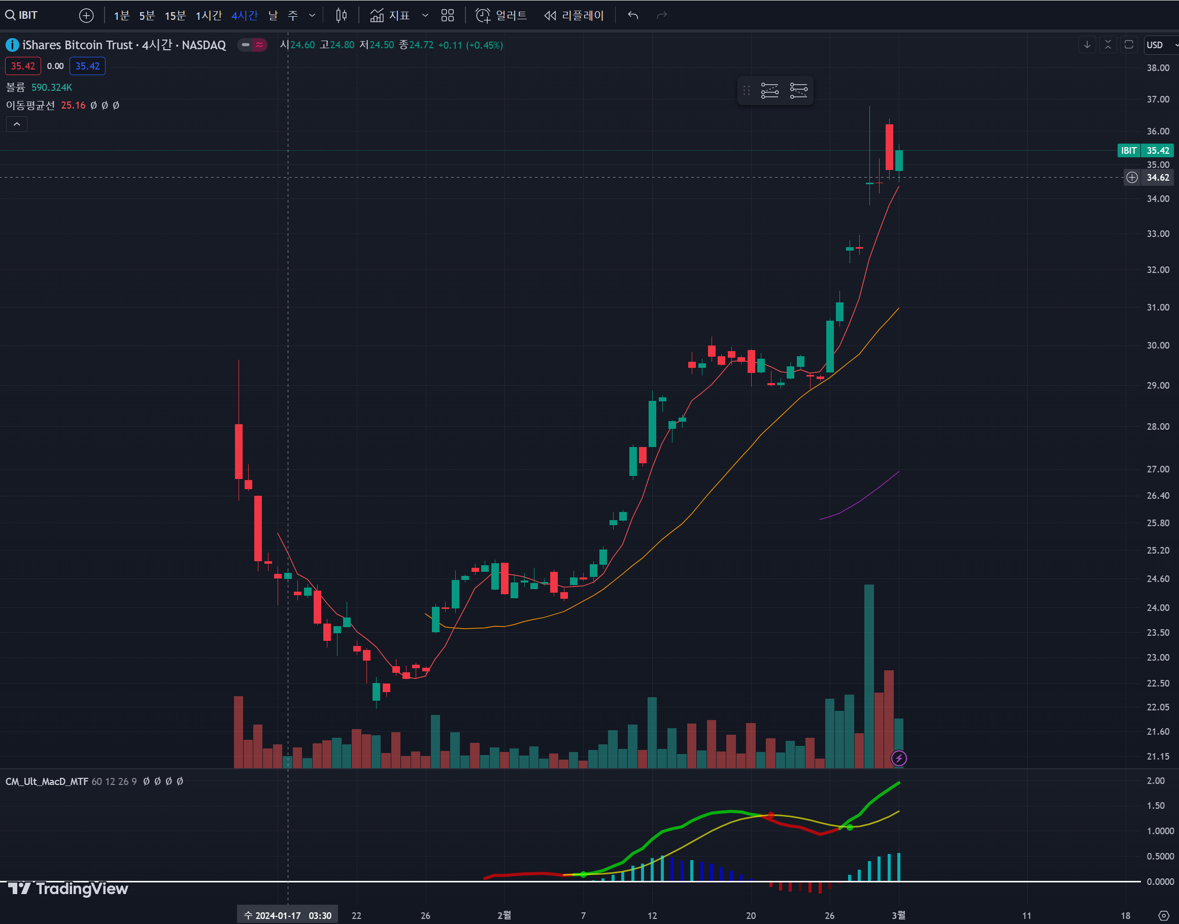Open the indicator templates grid icon
Image resolution: width=1179 pixels, height=924 pixels.
point(448,15)
